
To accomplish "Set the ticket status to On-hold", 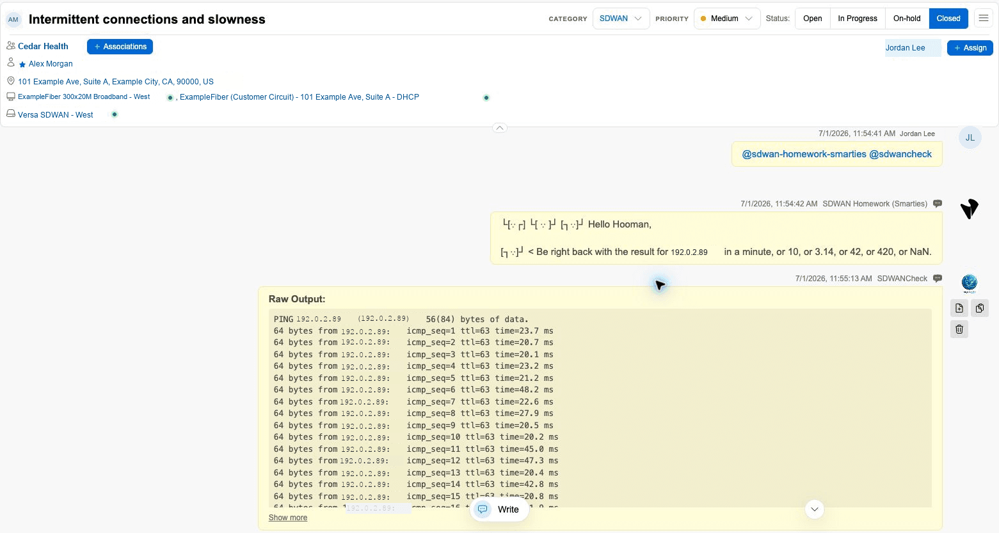I will 907,19.
